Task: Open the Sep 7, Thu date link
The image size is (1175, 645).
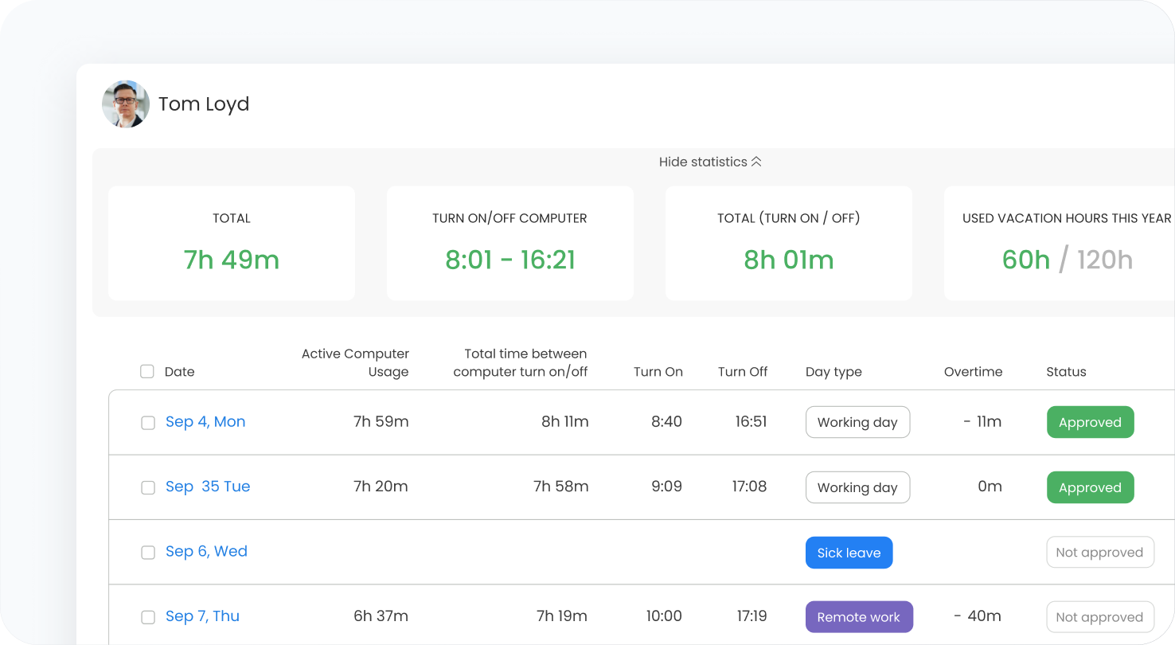Action: point(202,616)
